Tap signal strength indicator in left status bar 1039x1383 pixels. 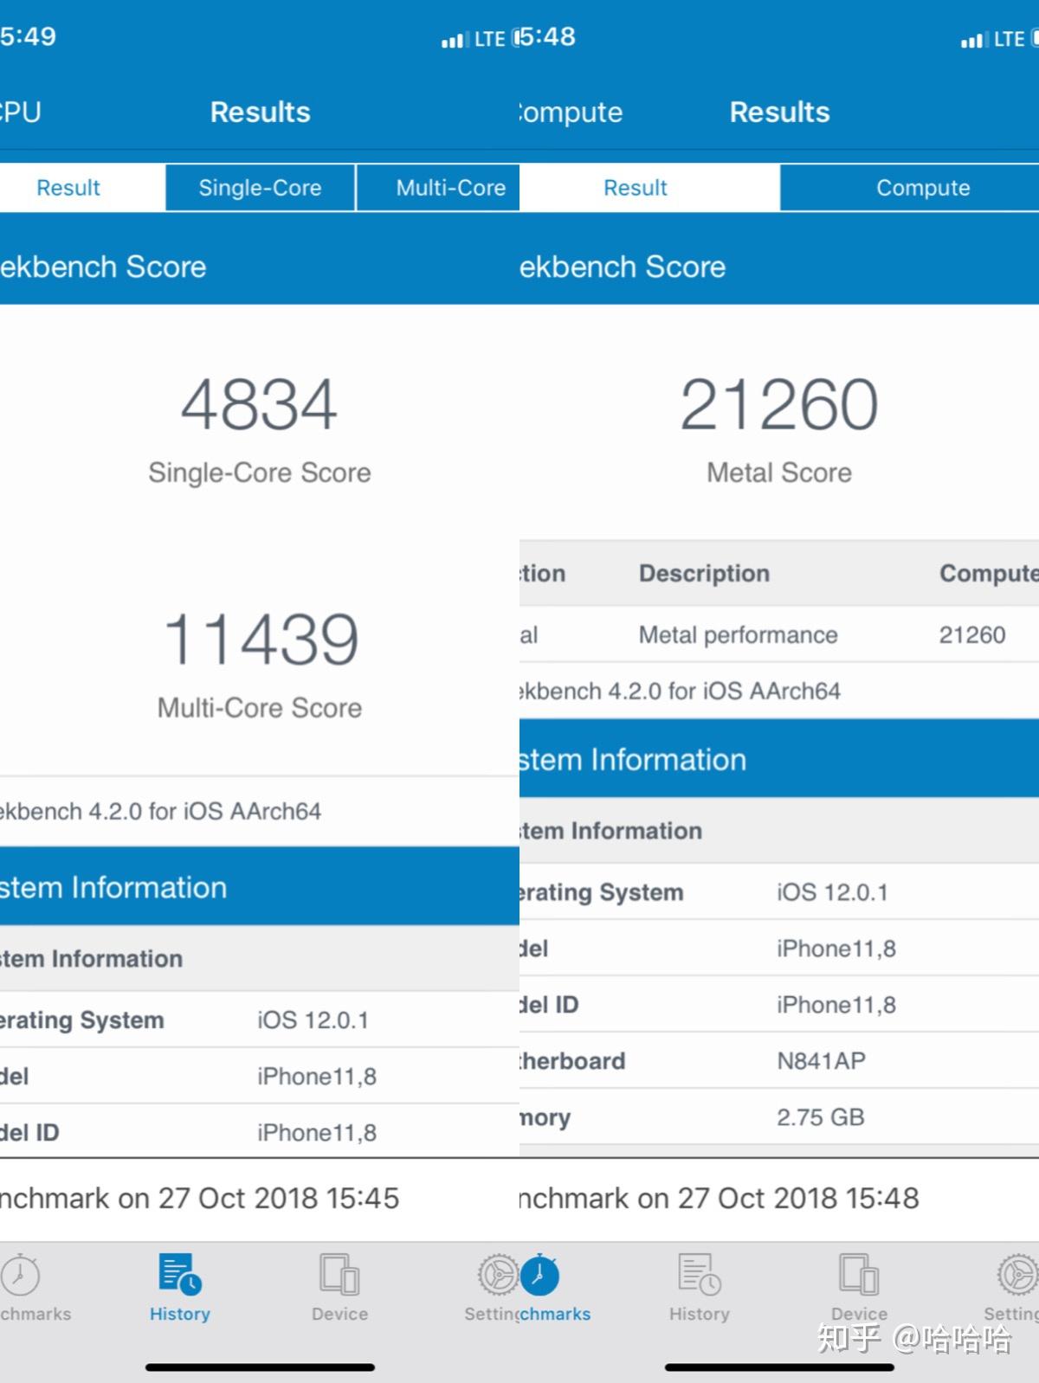pos(454,40)
